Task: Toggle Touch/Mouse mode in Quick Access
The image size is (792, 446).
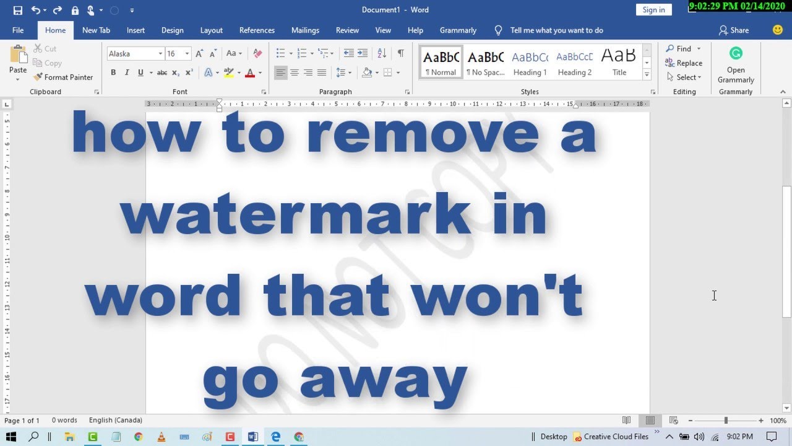Action: [x=90, y=10]
